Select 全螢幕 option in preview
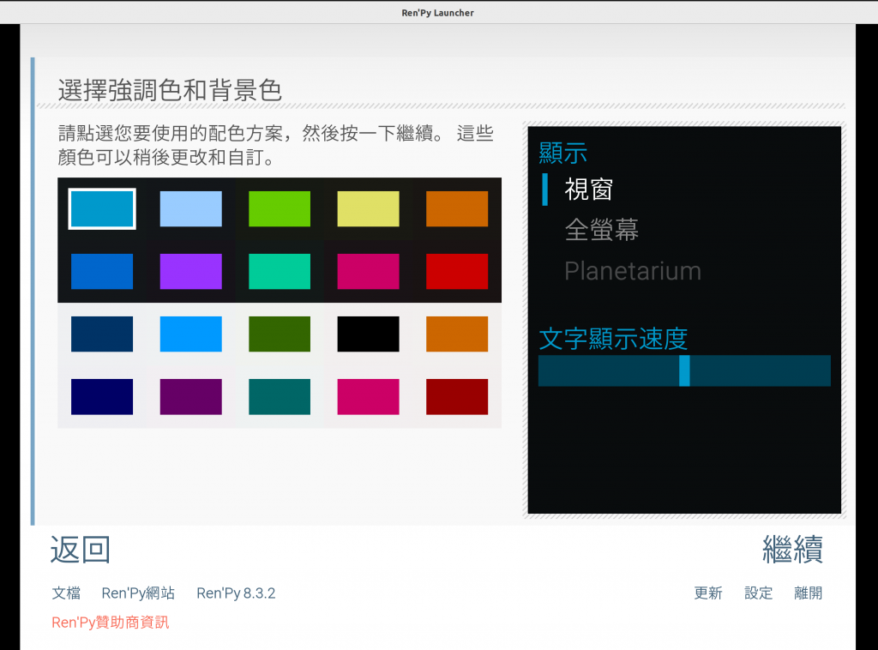The image size is (878, 650). pos(601,230)
